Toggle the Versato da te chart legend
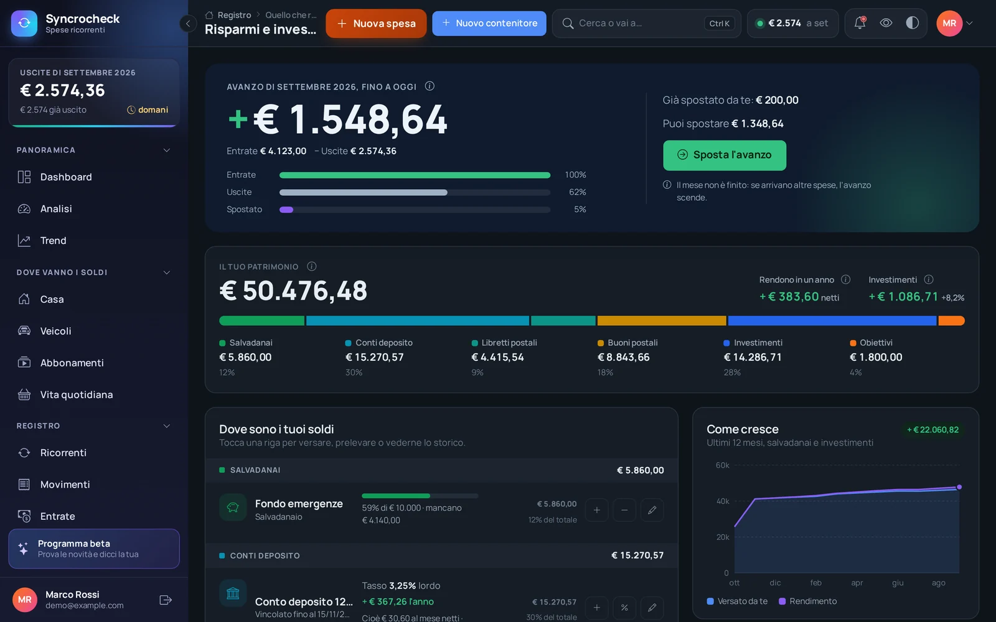Screen dimensions: 996x622 point(737,601)
